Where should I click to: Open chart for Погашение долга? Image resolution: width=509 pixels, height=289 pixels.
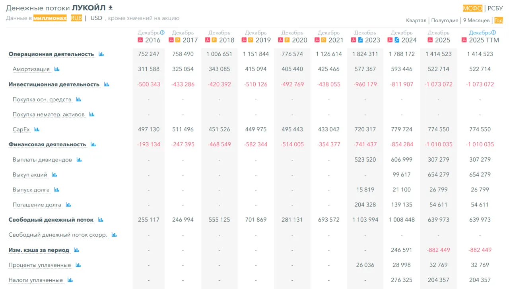[68, 205]
